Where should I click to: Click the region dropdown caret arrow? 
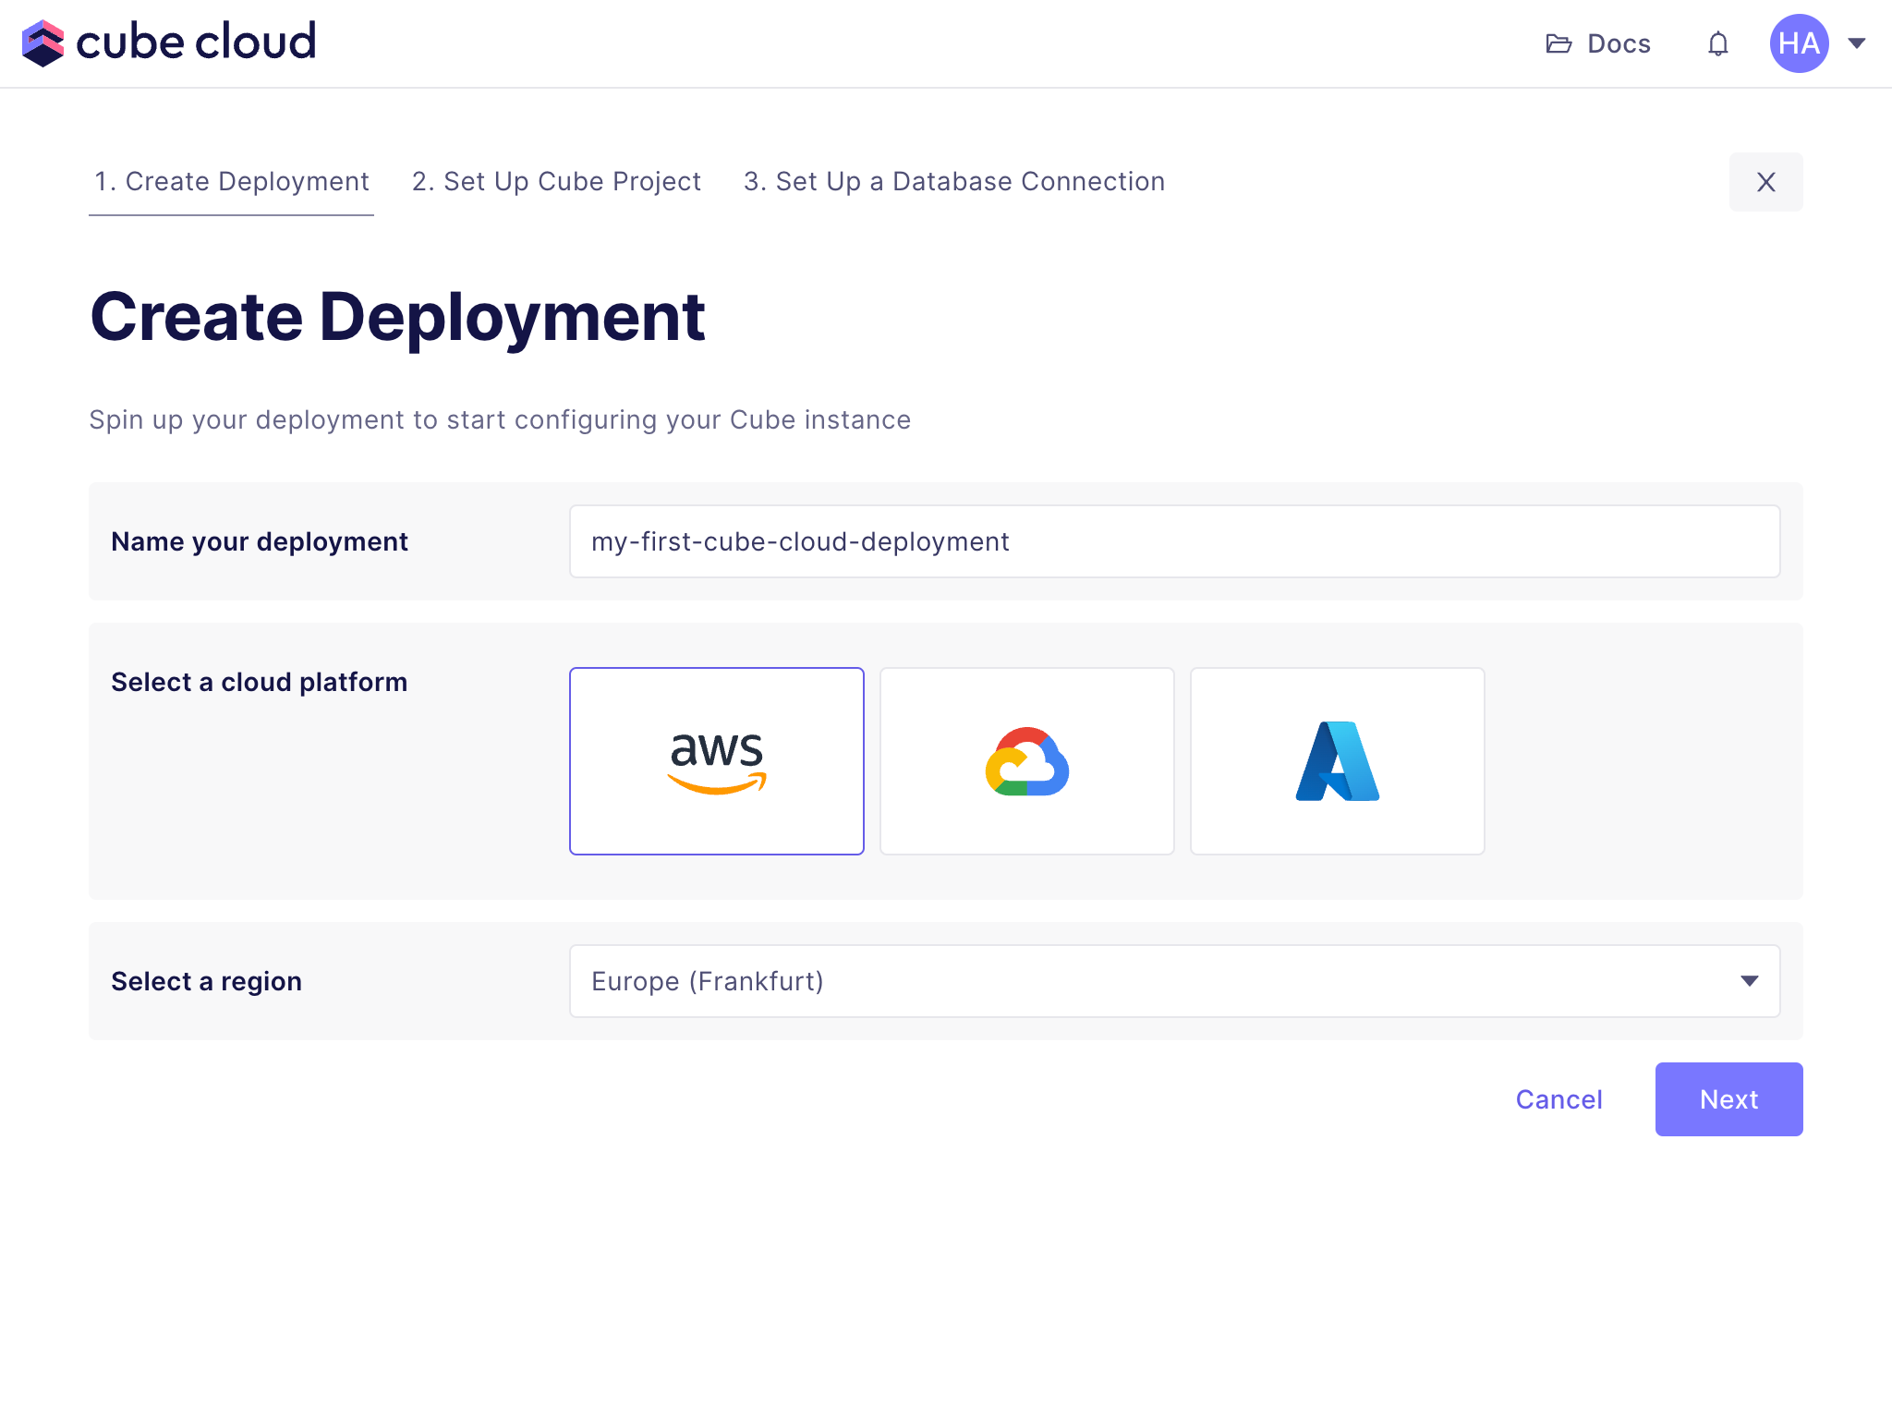coord(1749,981)
